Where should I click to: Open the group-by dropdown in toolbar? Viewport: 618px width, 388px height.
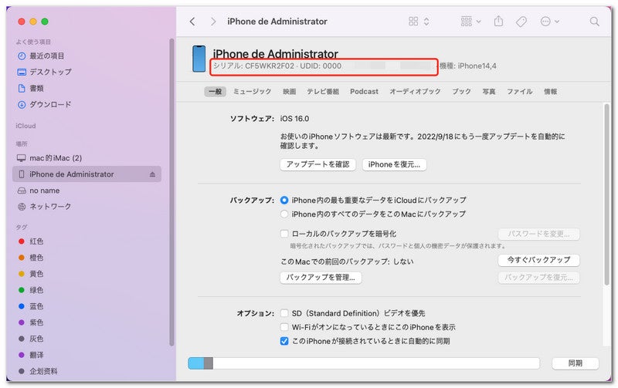[470, 22]
